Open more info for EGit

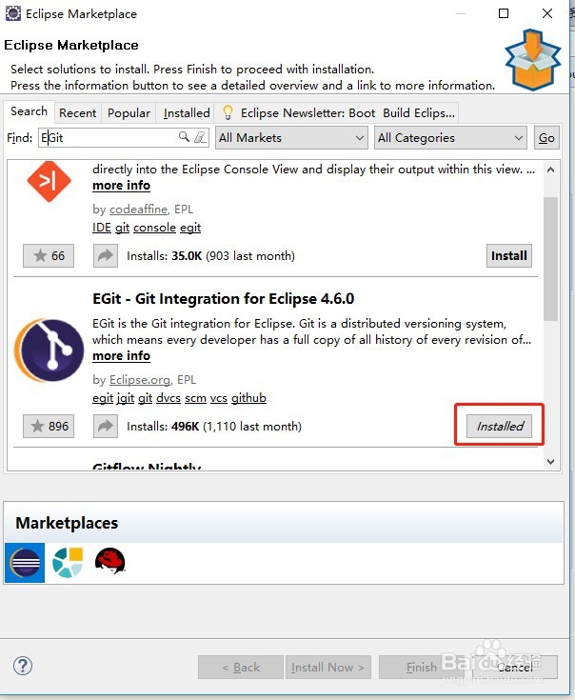click(121, 356)
